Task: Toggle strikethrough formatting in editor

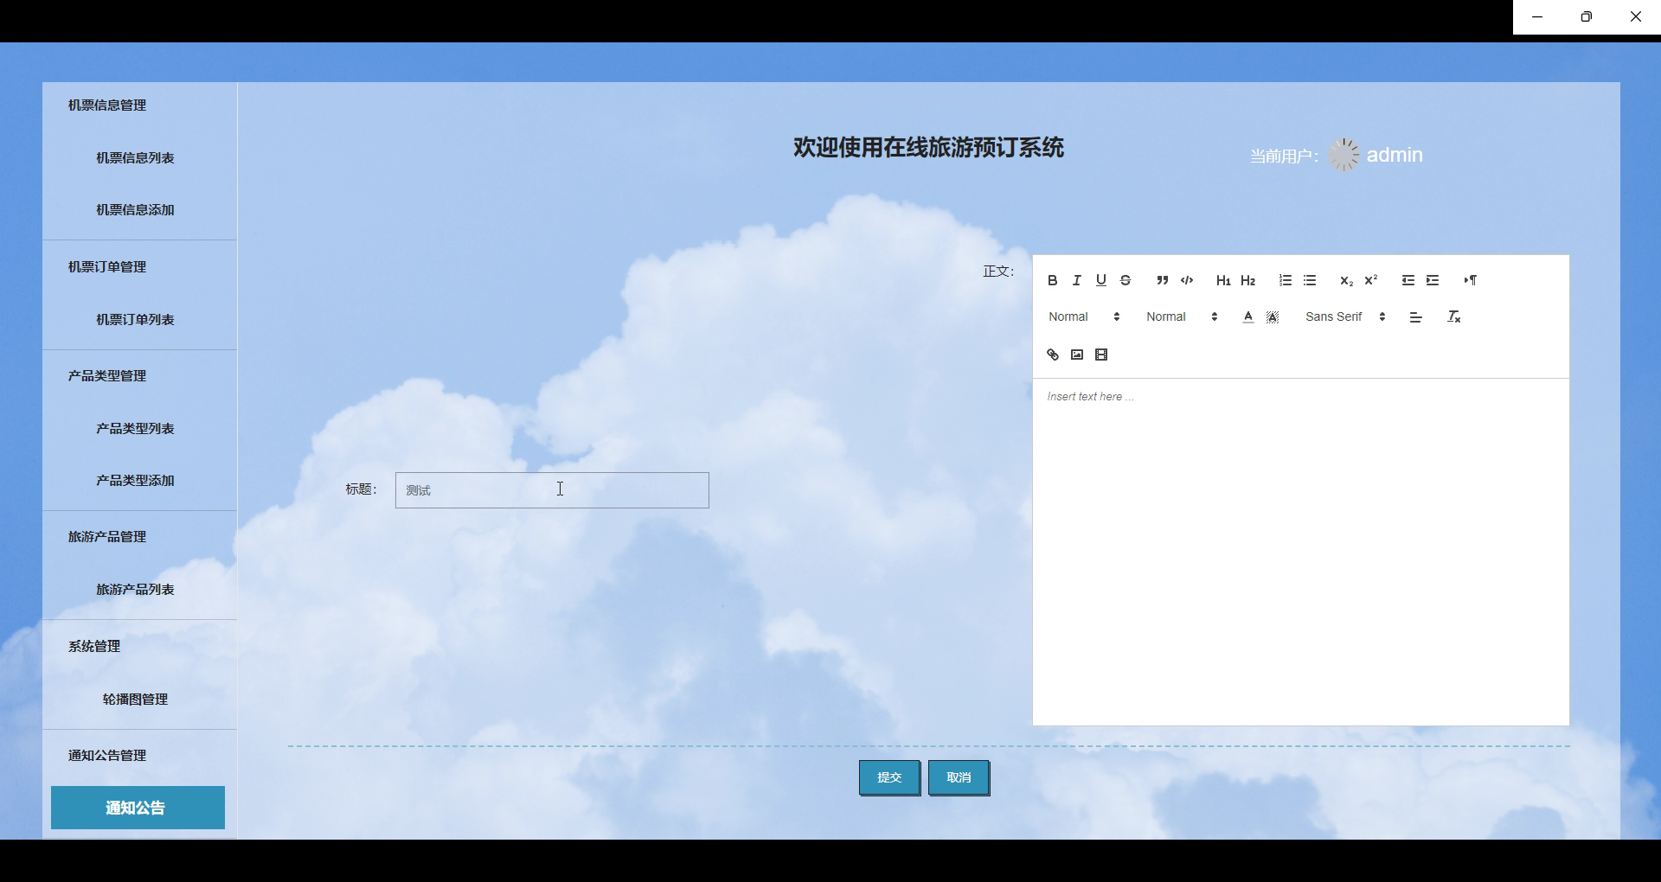Action: pyautogui.click(x=1125, y=280)
